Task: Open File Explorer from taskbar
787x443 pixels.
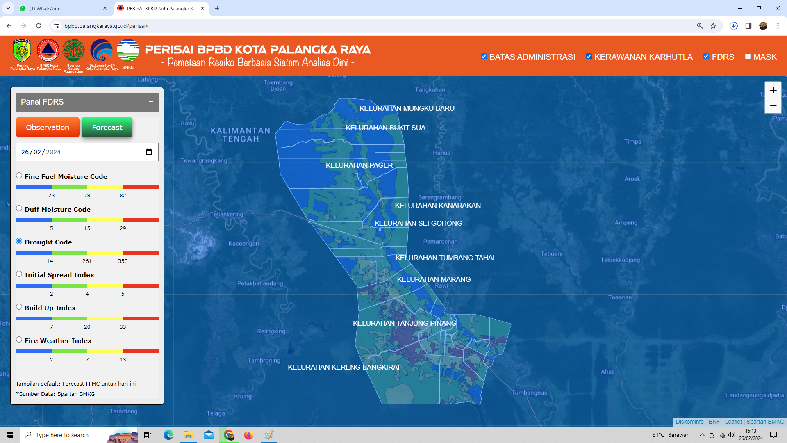Action: (188, 435)
